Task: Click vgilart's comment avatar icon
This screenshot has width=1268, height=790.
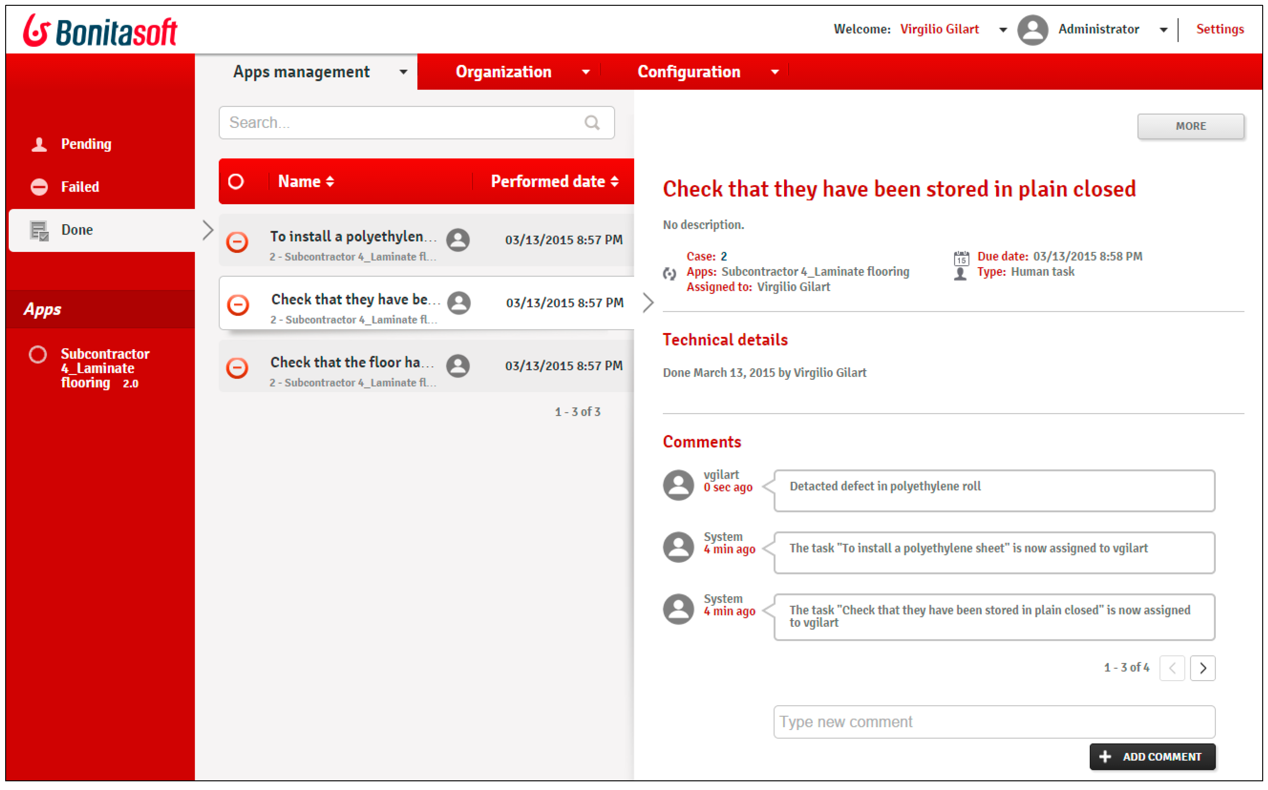Action: click(678, 484)
